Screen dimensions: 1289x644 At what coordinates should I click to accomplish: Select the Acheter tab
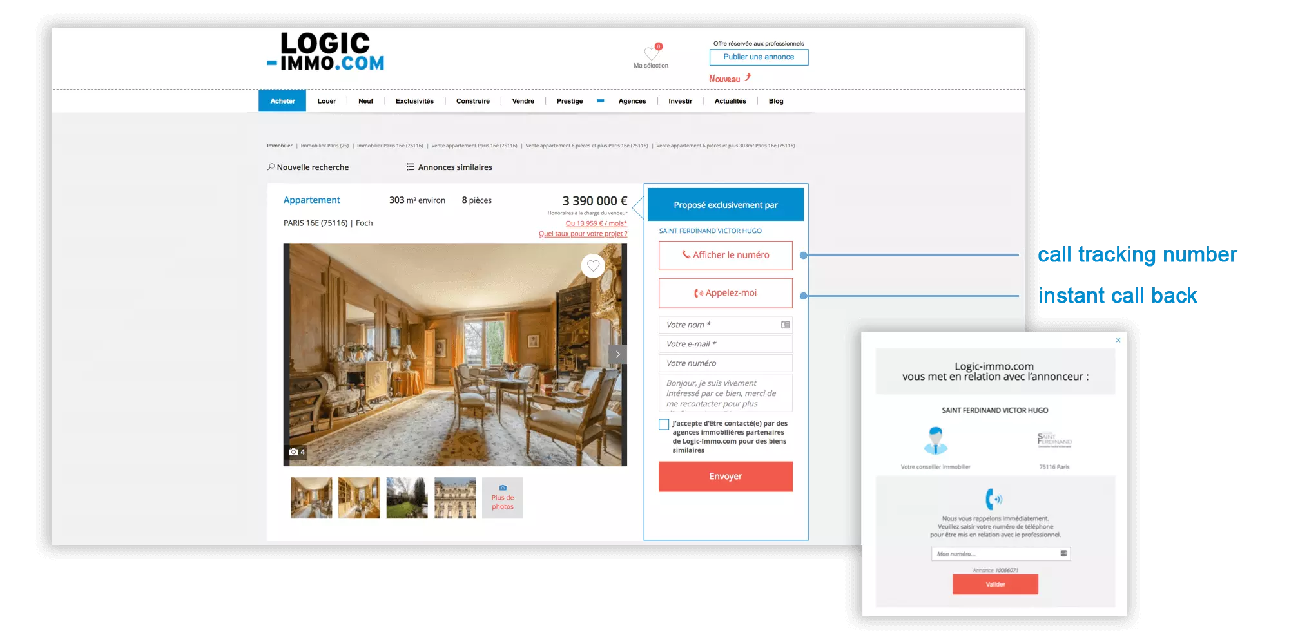coord(282,101)
